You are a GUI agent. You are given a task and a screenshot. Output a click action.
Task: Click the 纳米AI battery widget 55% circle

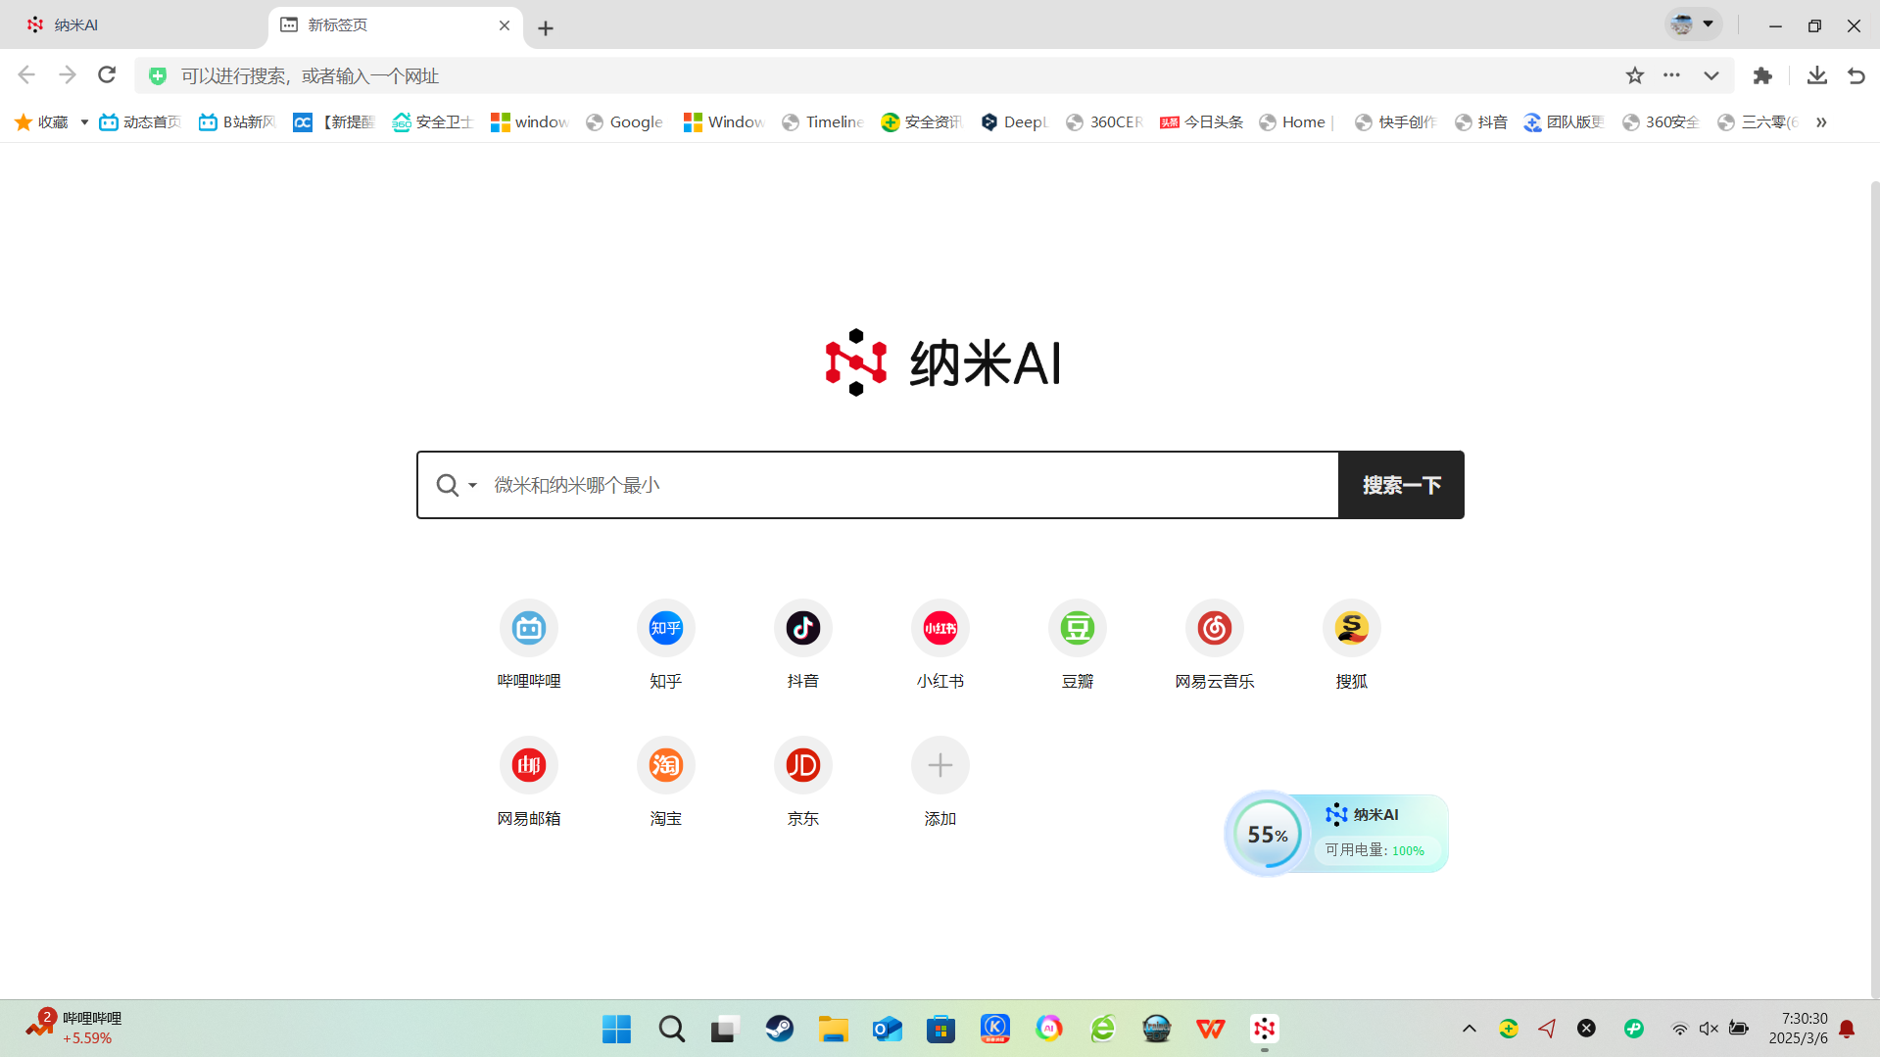(x=1268, y=834)
